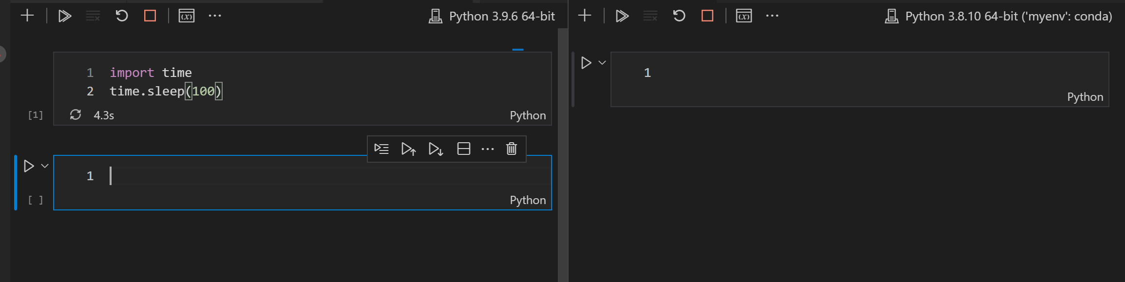Execute above cells from the cell toolbar
Image resolution: width=1125 pixels, height=282 pixels.
pyautogui.click(x=408, y=149)
